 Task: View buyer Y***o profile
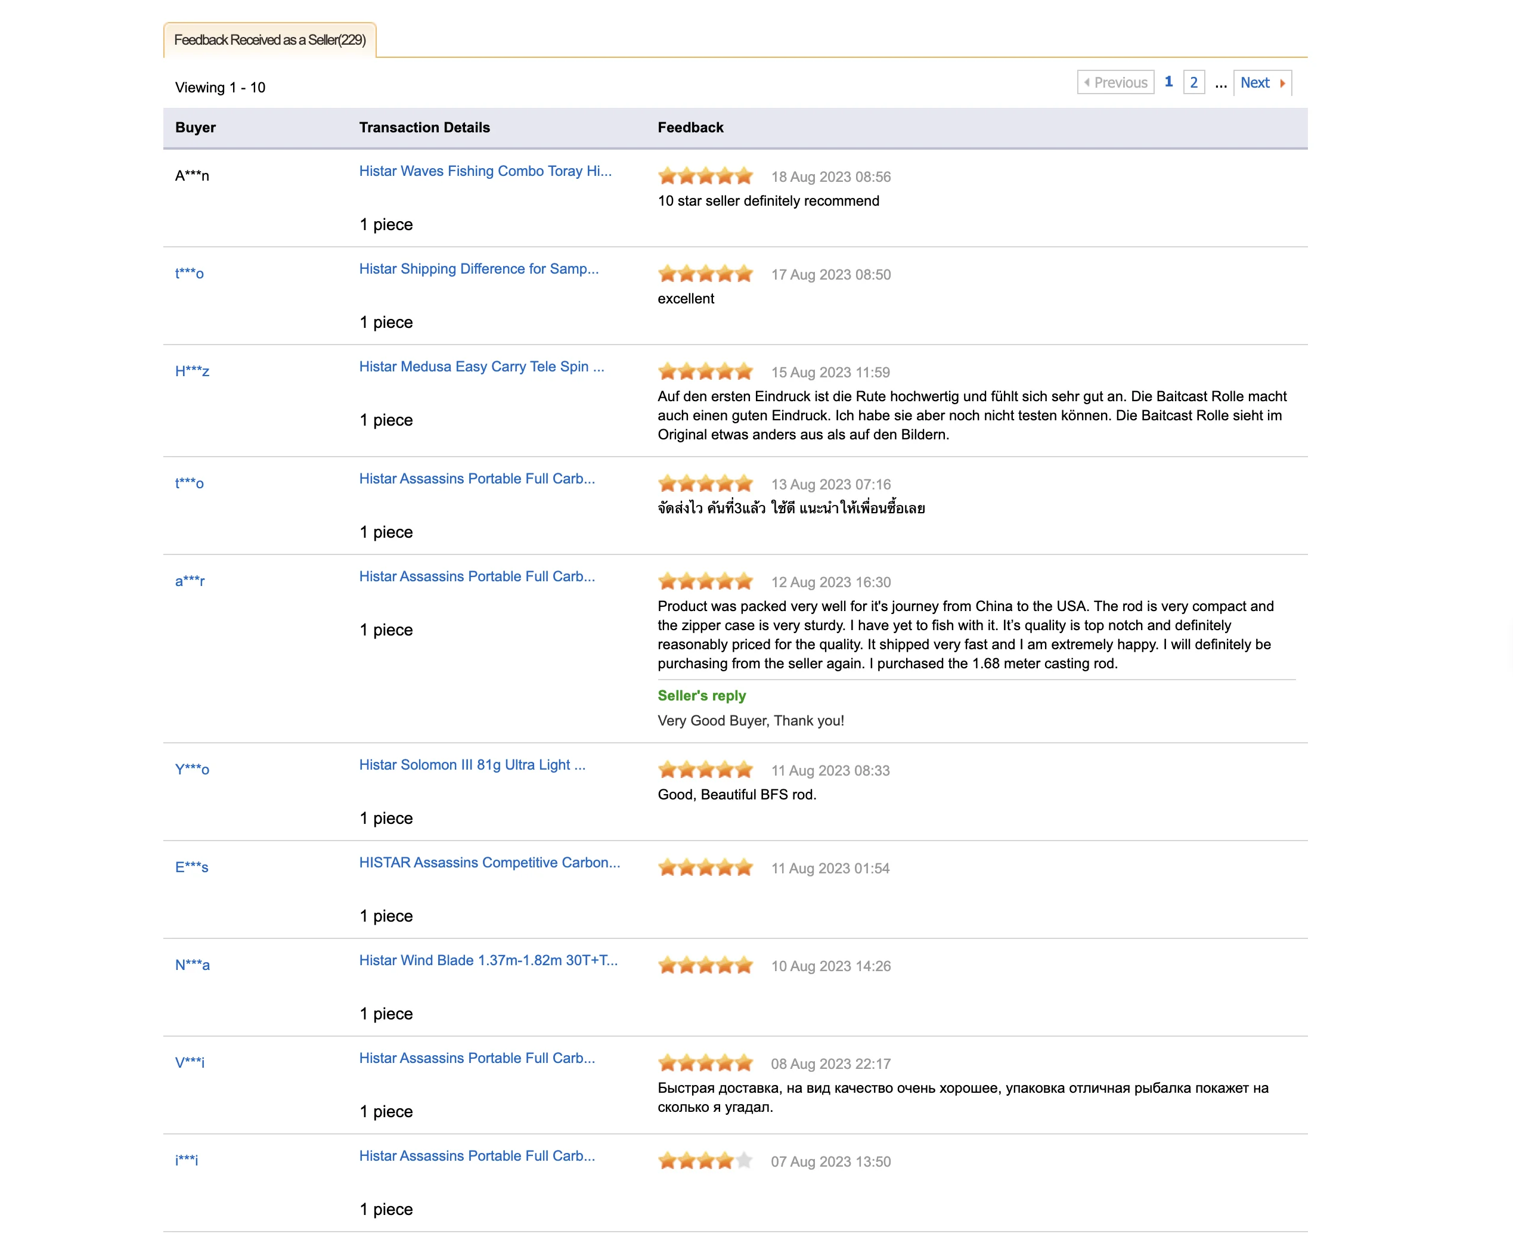click(x=191, y=769)
